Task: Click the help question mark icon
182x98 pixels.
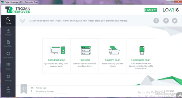Action: coord(156,21)
